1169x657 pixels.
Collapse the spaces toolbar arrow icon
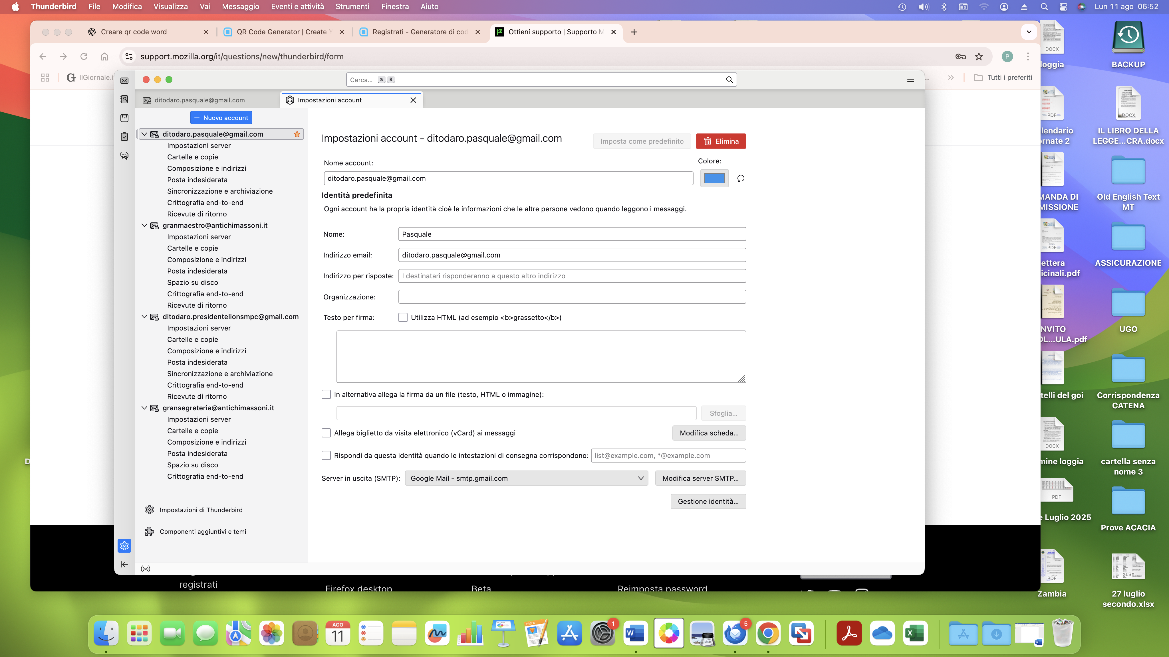click(124, 564)
